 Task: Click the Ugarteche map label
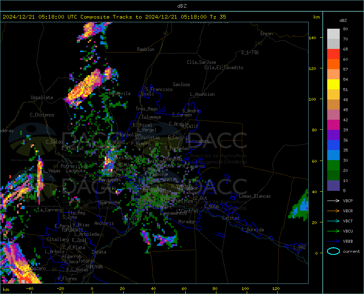coord(109,203)
